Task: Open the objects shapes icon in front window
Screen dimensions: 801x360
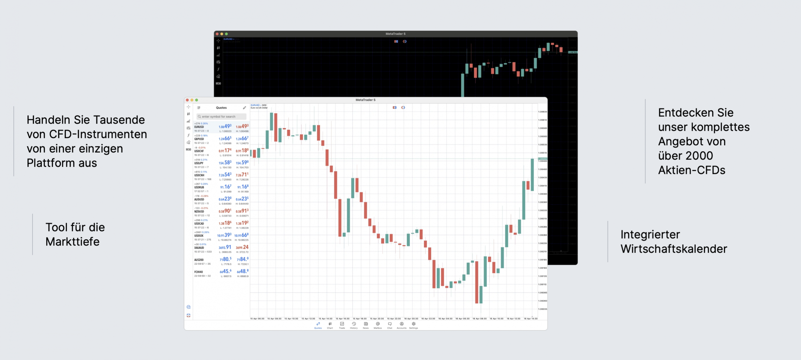Action: coord(188,142)
